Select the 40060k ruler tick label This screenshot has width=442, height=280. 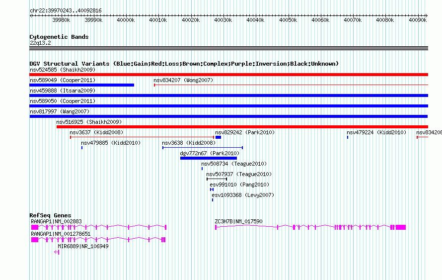point(320,20)
